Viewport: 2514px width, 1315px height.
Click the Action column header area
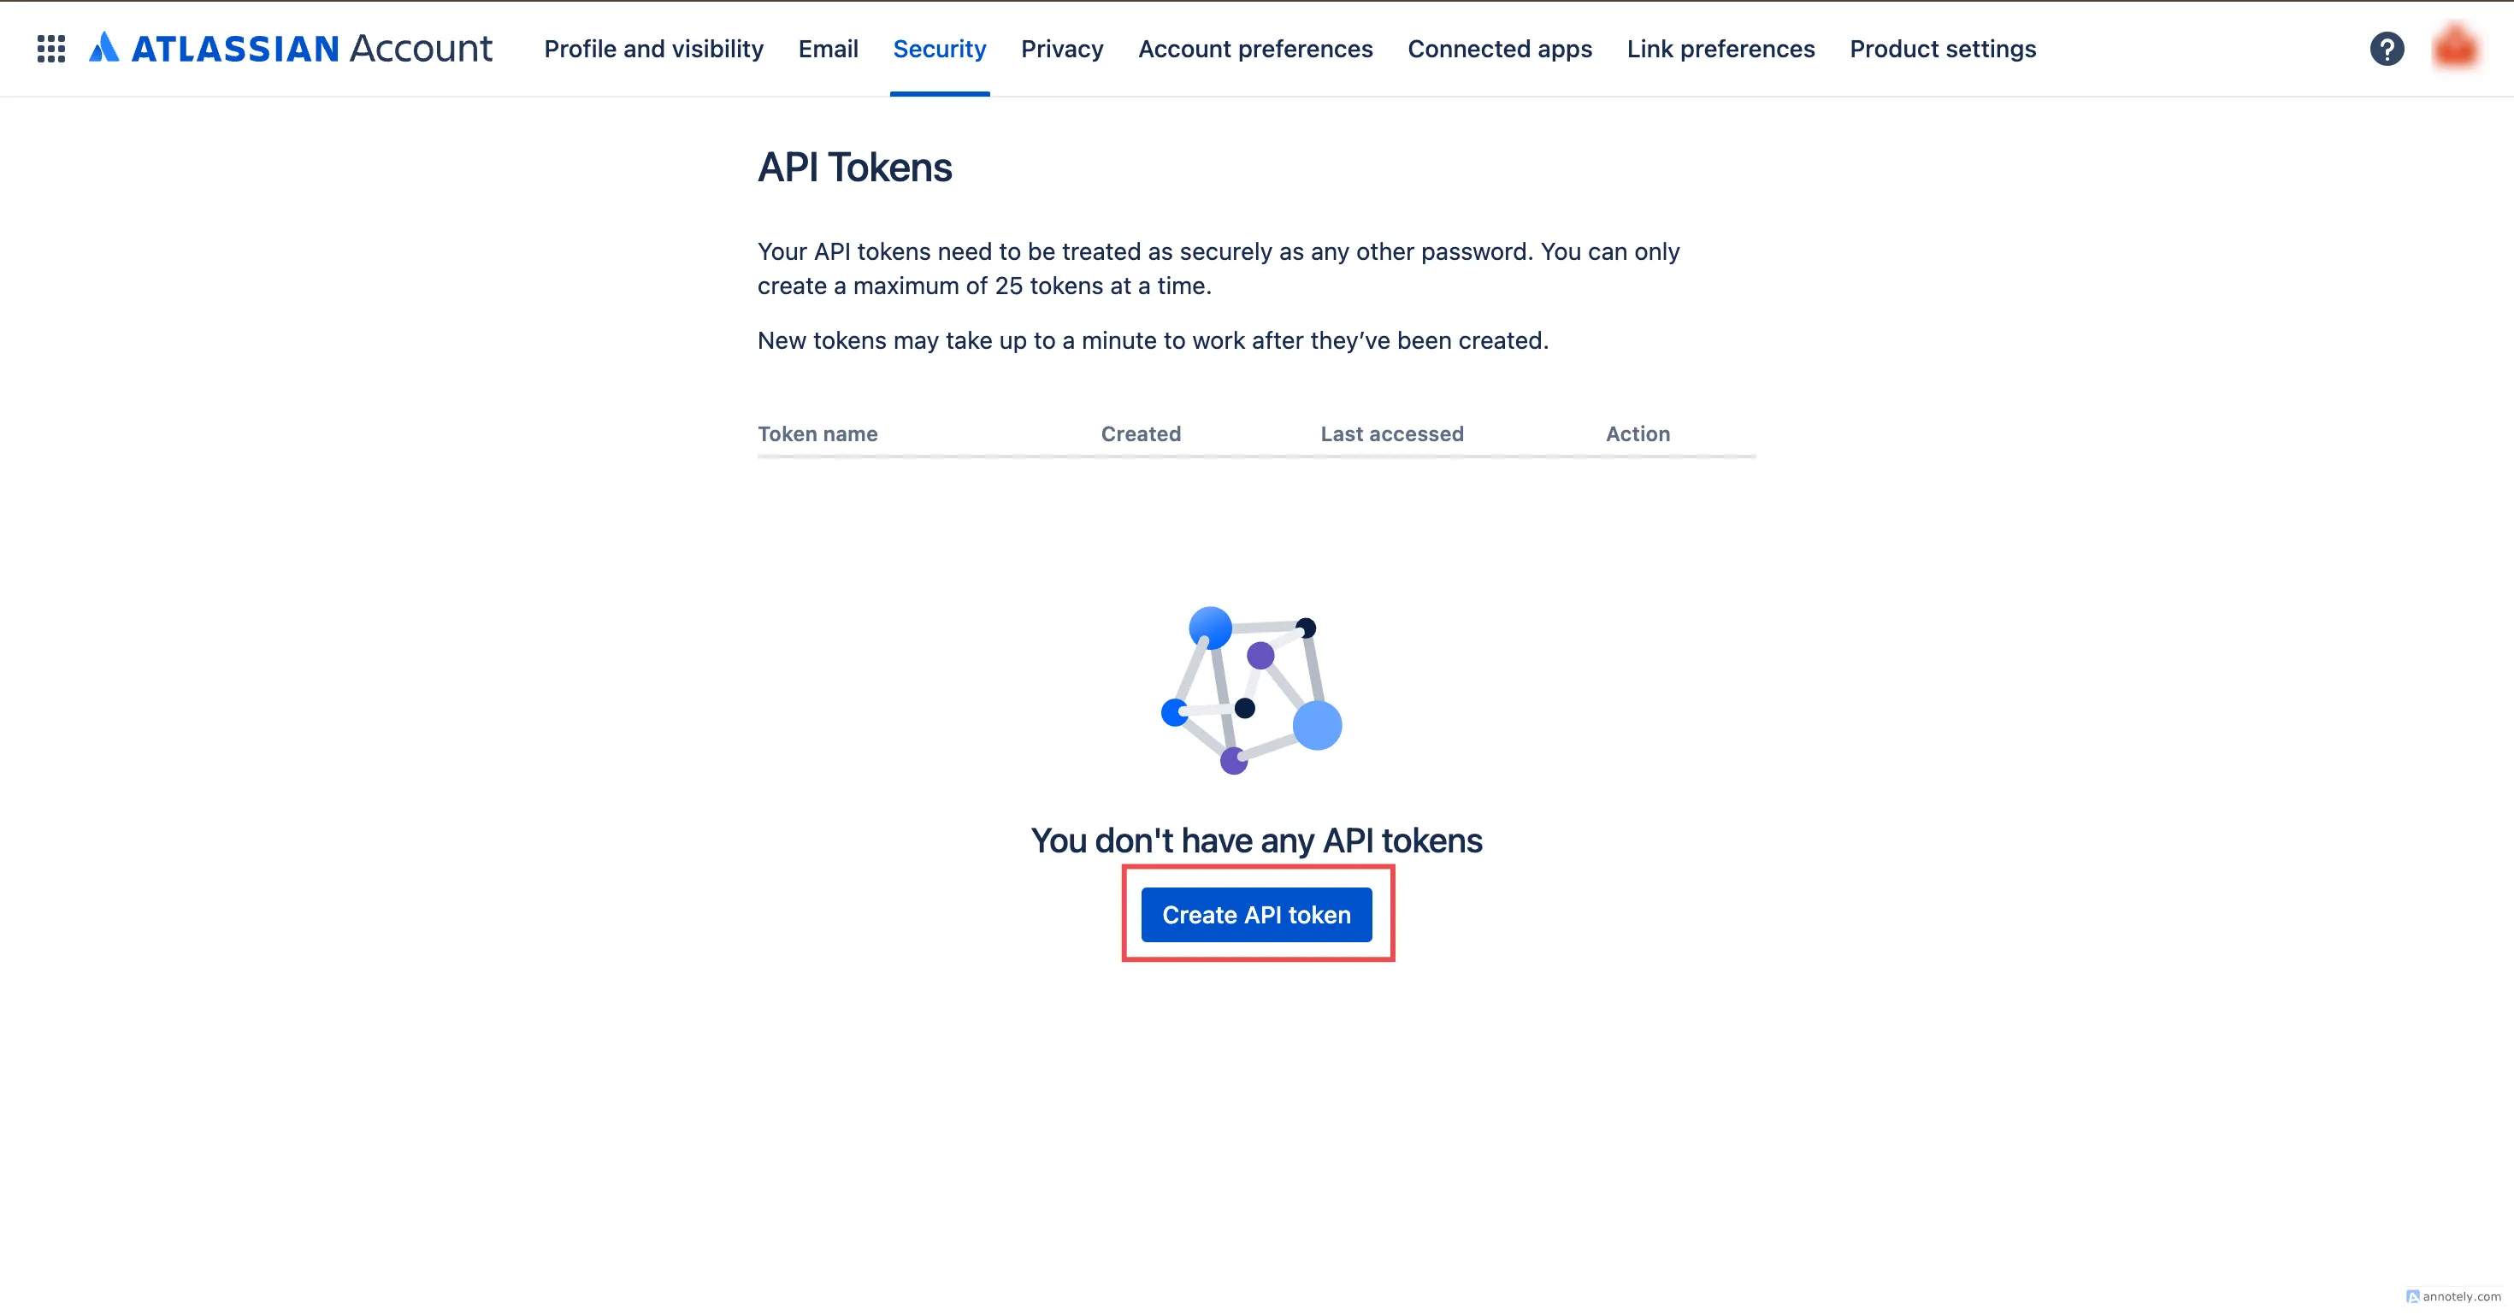(x=1638, y=433)
